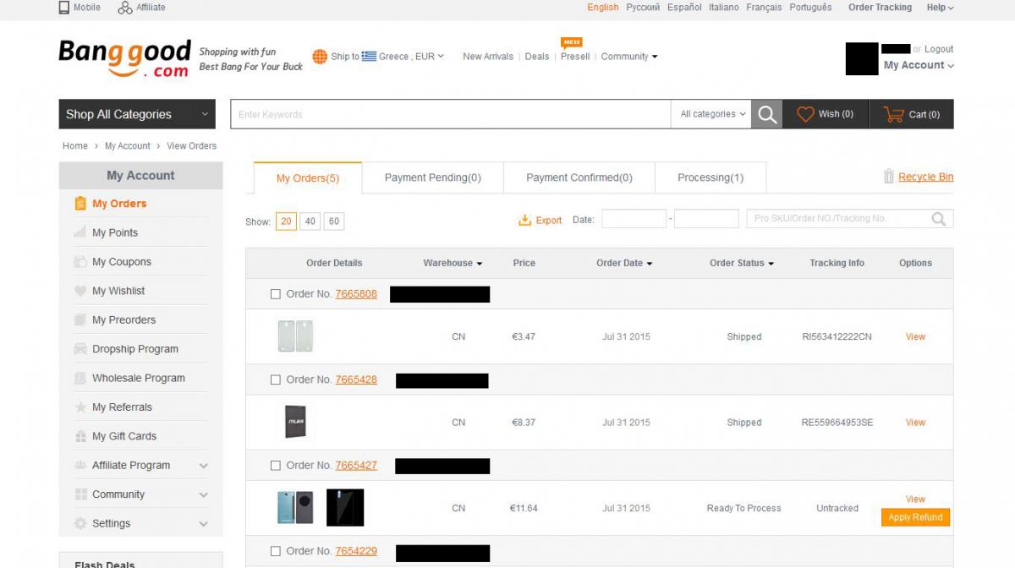Image resolution: width=1015 pixels, height=568 pixels.
Task: Click the My Coupons sidebar icon
Action: click(80, 262)
